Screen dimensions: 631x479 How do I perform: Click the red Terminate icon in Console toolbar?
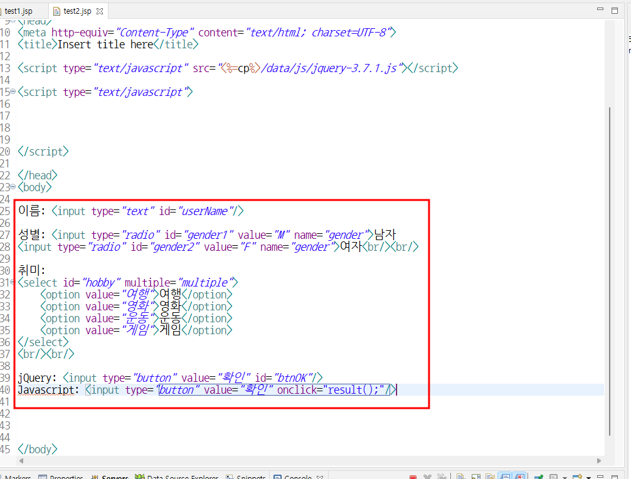[x=413, y=477]
